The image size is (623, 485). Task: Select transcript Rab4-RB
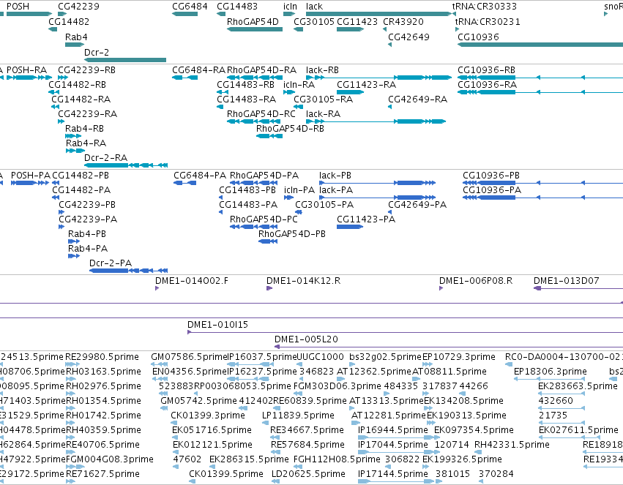point(73,136)
